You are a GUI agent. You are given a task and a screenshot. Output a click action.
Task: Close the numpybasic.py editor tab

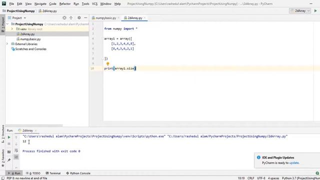(118, 18)
